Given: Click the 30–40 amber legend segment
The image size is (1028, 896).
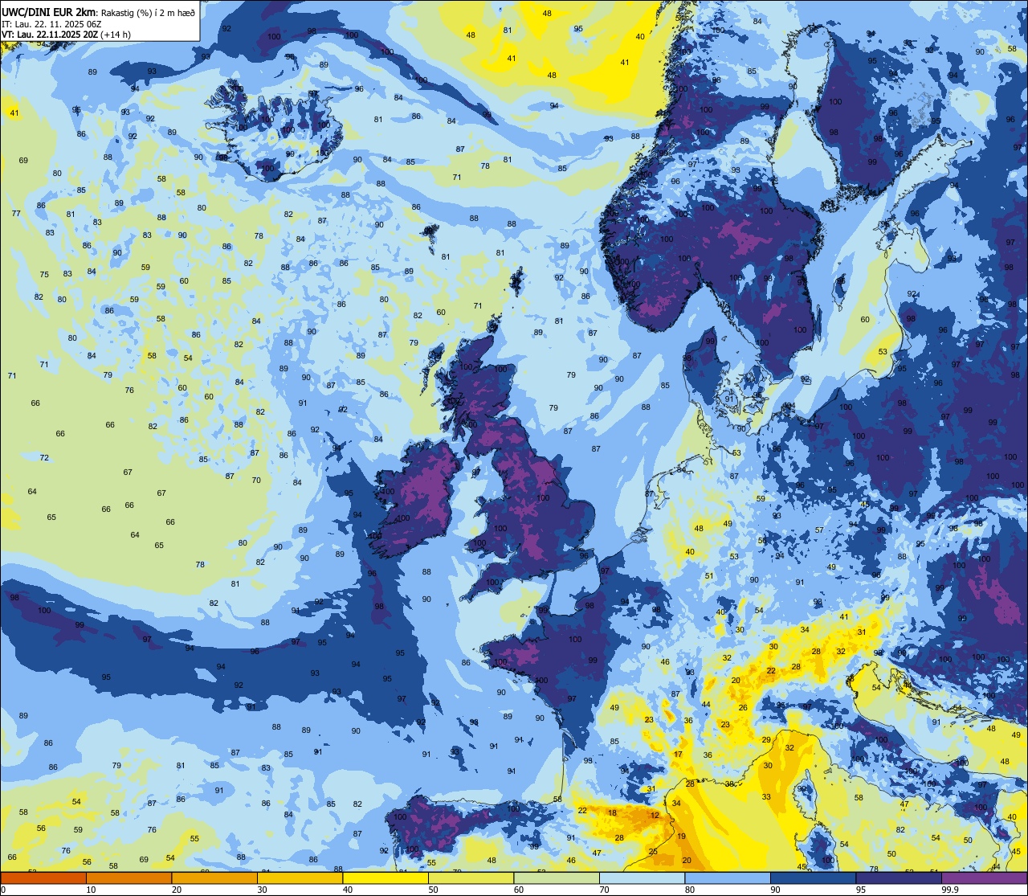Looking at the screenshot, I should [300, 878].
